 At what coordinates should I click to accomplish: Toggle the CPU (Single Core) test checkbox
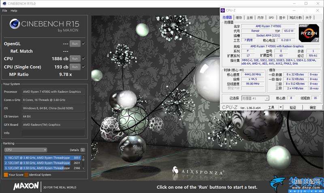tap(83, 67)
